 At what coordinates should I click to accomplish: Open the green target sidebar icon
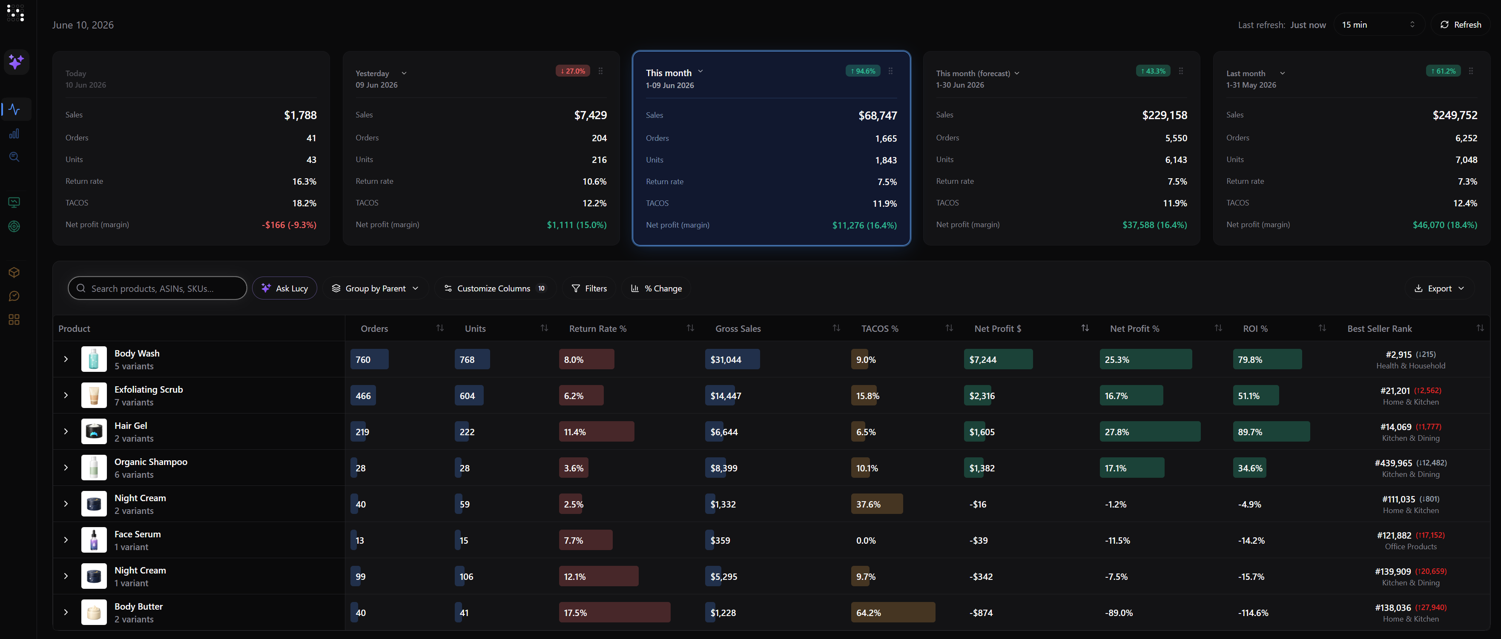pos(14,226)
